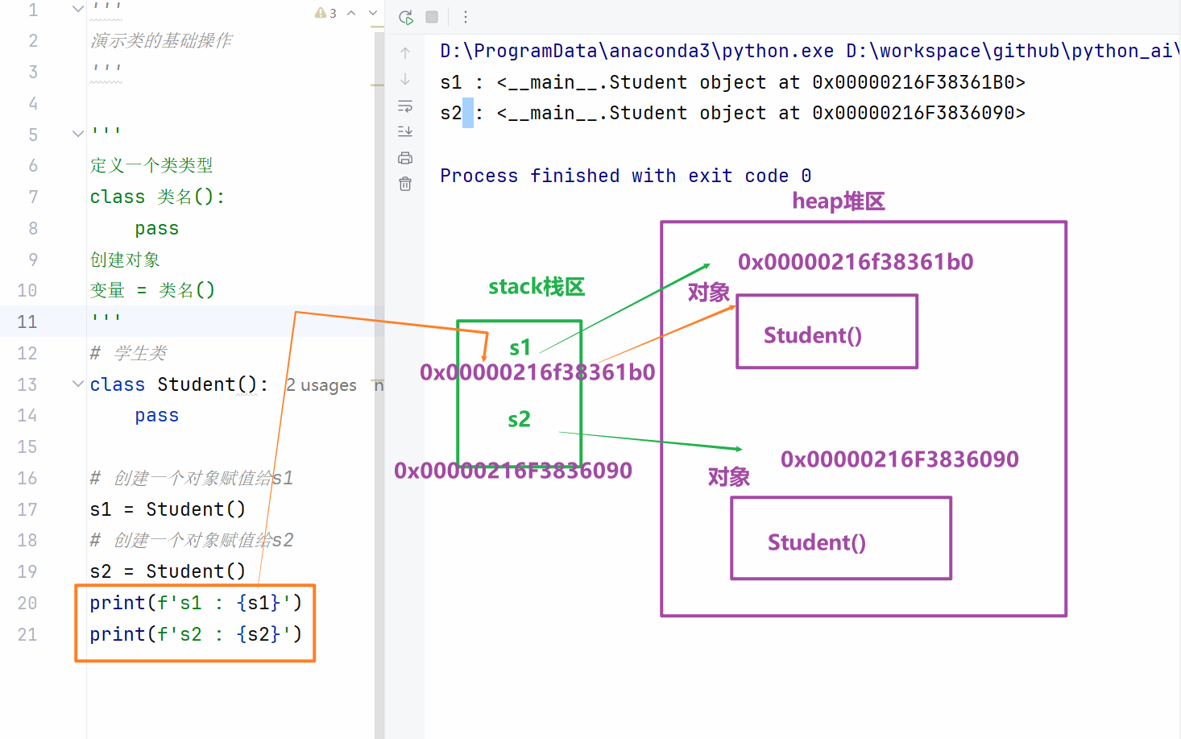Screen dimensions: 1181x739
Task: Click the warnings indicator showing 3
Action: [325, 13]
